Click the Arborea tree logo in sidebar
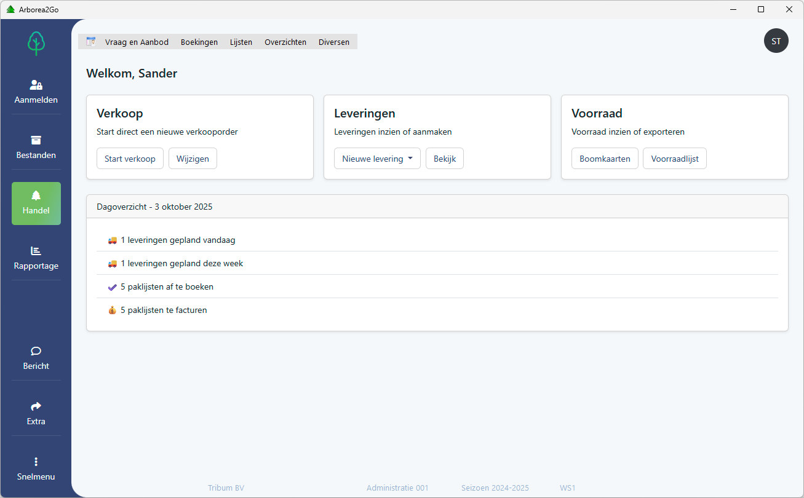804x498 pixels. (36, 43)
